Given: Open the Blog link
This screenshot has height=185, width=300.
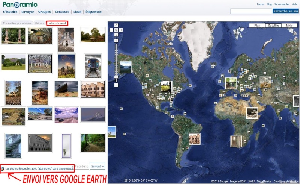Looking at the screenshot, I should point(269,4).
